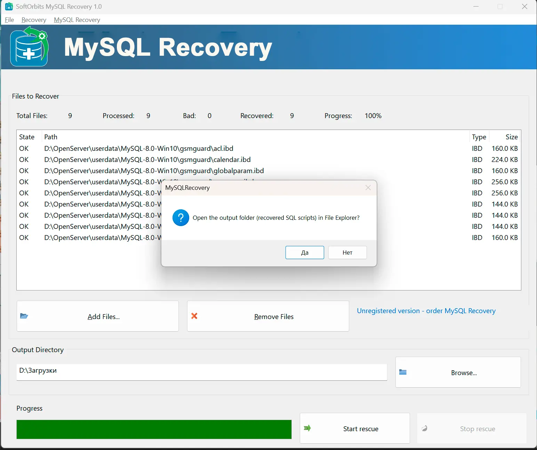Click the folder icon on Add Files button

pyautogui.click(x=24, y=316)
